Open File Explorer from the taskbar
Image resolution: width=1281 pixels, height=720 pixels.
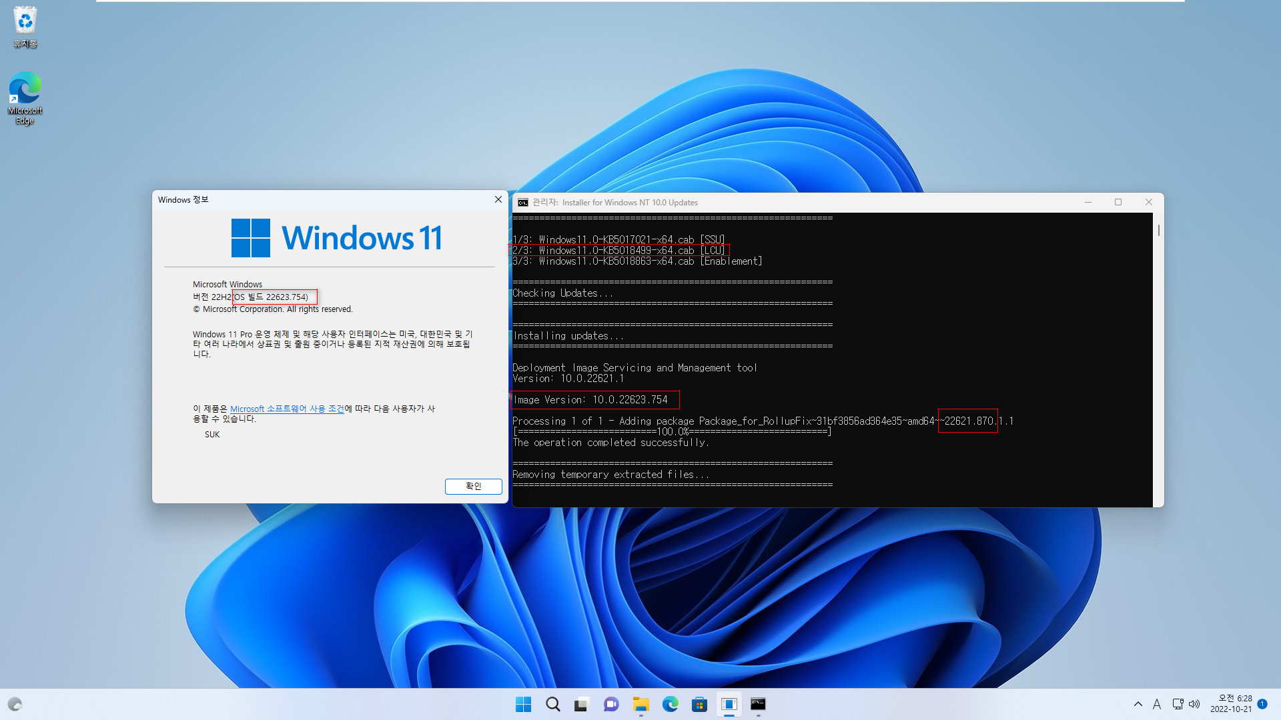point(640,704)
